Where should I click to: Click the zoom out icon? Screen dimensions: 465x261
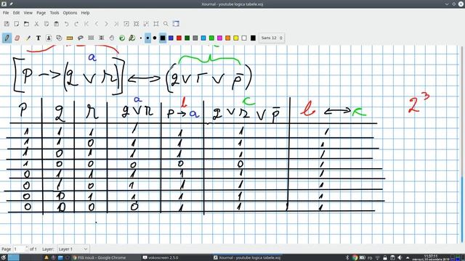[x=126, y=24]
